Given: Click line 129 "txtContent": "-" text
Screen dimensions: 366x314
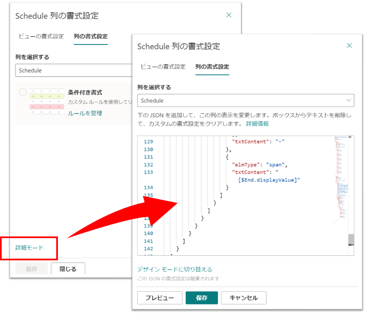Looking at the screenshot, I should (258, 142).
